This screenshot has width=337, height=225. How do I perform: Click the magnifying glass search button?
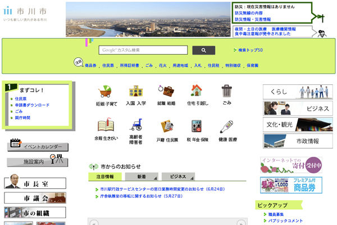[203, 50]
